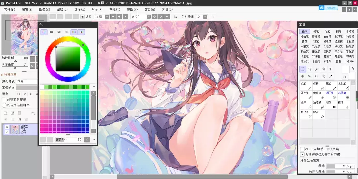This screenshot has height=179, width=358.
Task: Select the move tool with four arrows
Action: [303, 76]
